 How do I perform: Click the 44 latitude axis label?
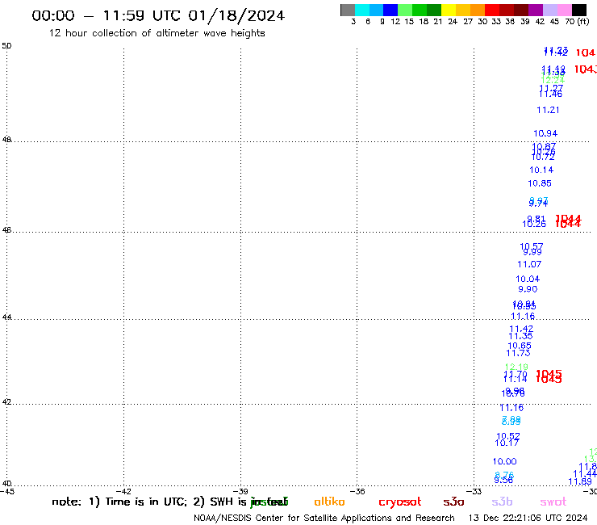6,317
